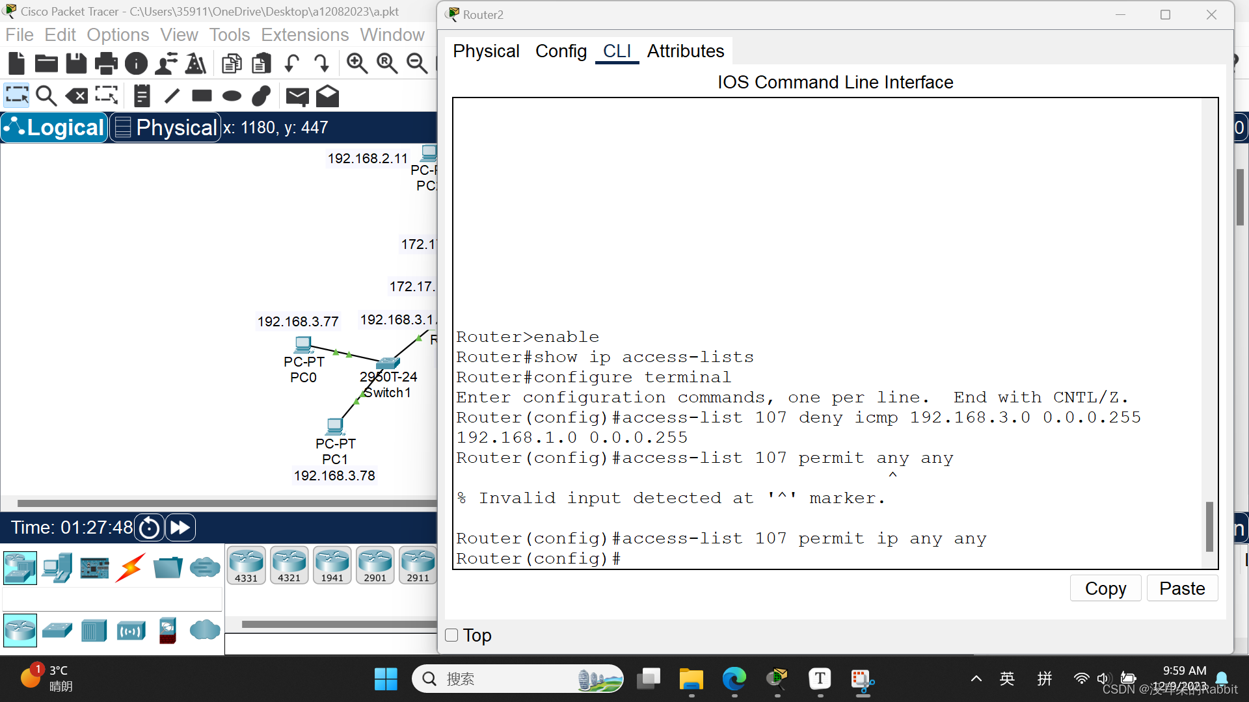
Task: Open the Windows Start menu
Action: pos(386,679)
